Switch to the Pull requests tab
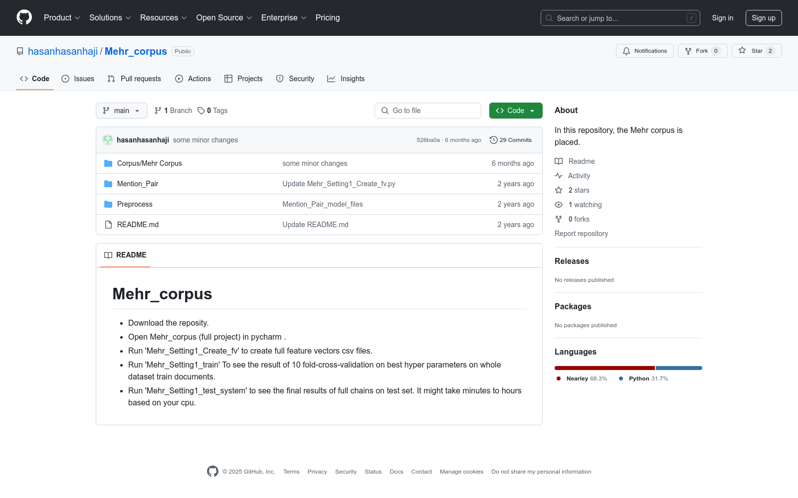Image resolution: width=798 pixels, height=498 pixels. (134, 79)
